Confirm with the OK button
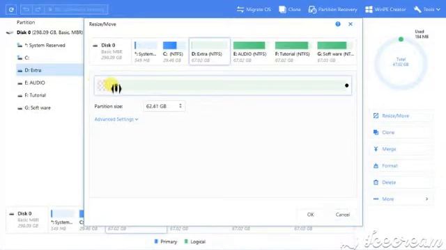This screenshot has width=446, height=250. click(x=311, y=215)
